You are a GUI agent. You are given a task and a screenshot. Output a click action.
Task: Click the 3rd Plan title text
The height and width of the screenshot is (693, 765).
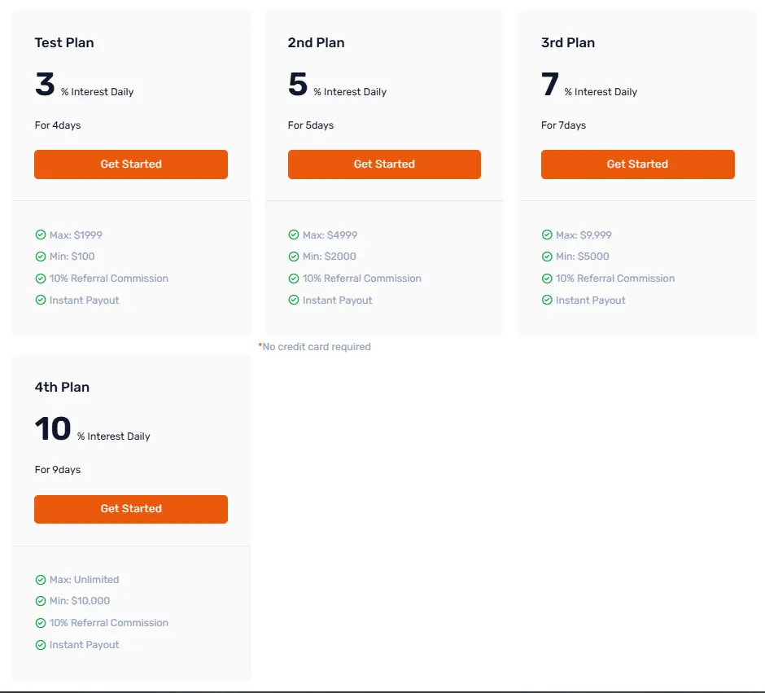[x=568, y=43]
